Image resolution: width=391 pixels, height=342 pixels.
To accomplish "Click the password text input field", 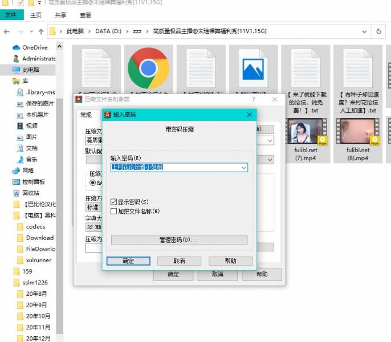I will point(174,168).
